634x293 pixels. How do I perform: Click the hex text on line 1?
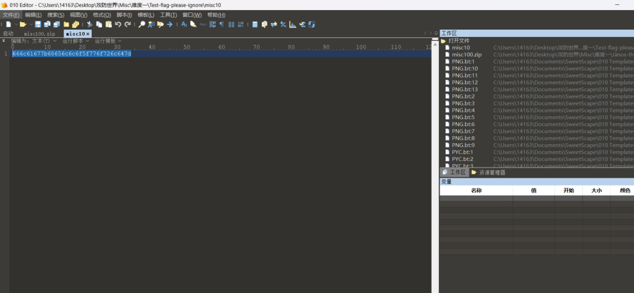pyautogui.click(x=72, y=54)
